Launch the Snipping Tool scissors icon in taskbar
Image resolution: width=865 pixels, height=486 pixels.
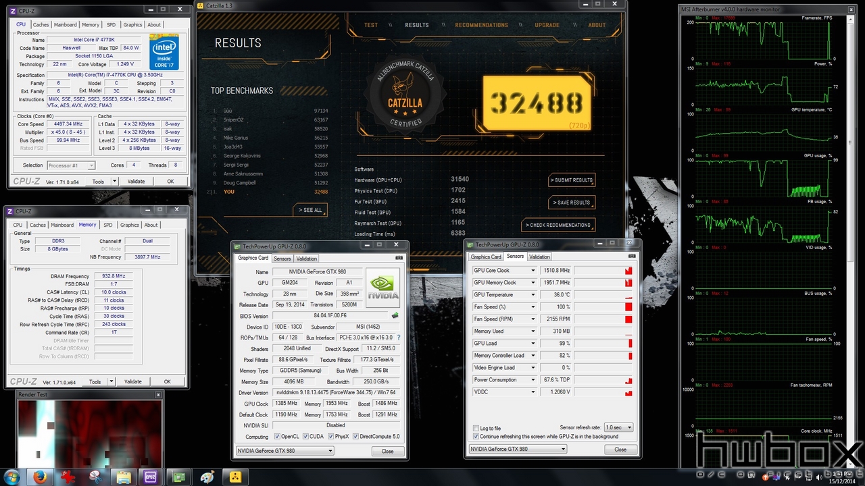coord(95,477)
